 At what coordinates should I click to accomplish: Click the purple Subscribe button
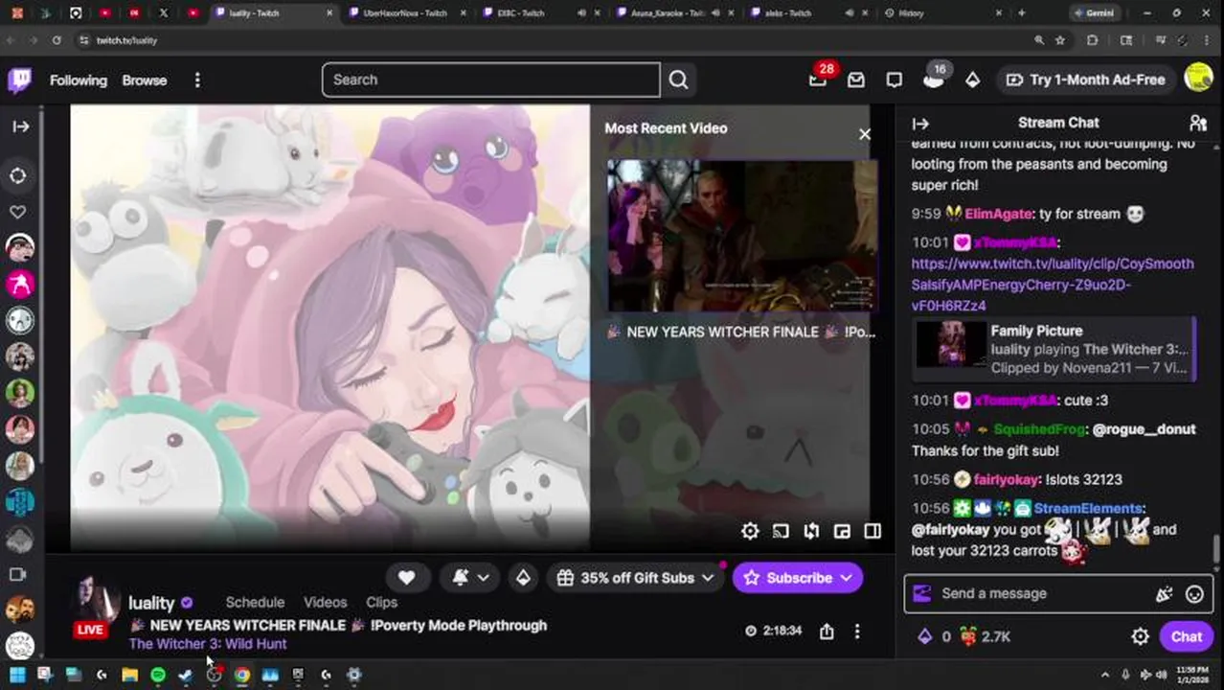797,578
